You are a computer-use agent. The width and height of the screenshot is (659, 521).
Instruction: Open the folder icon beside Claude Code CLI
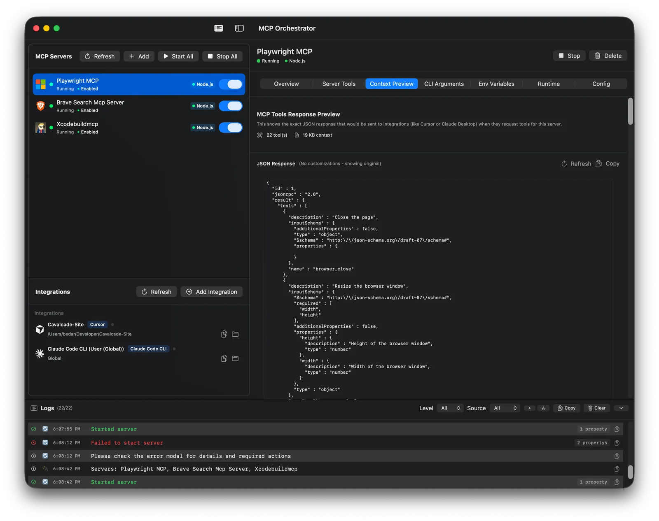pyautogui.click(x=235, y=358)
